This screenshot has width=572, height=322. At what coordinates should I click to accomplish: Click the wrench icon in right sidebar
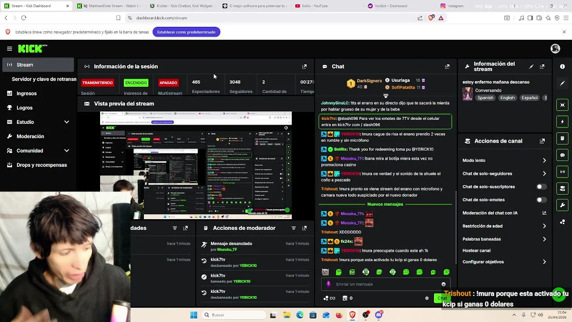click(x=562, y=205)
